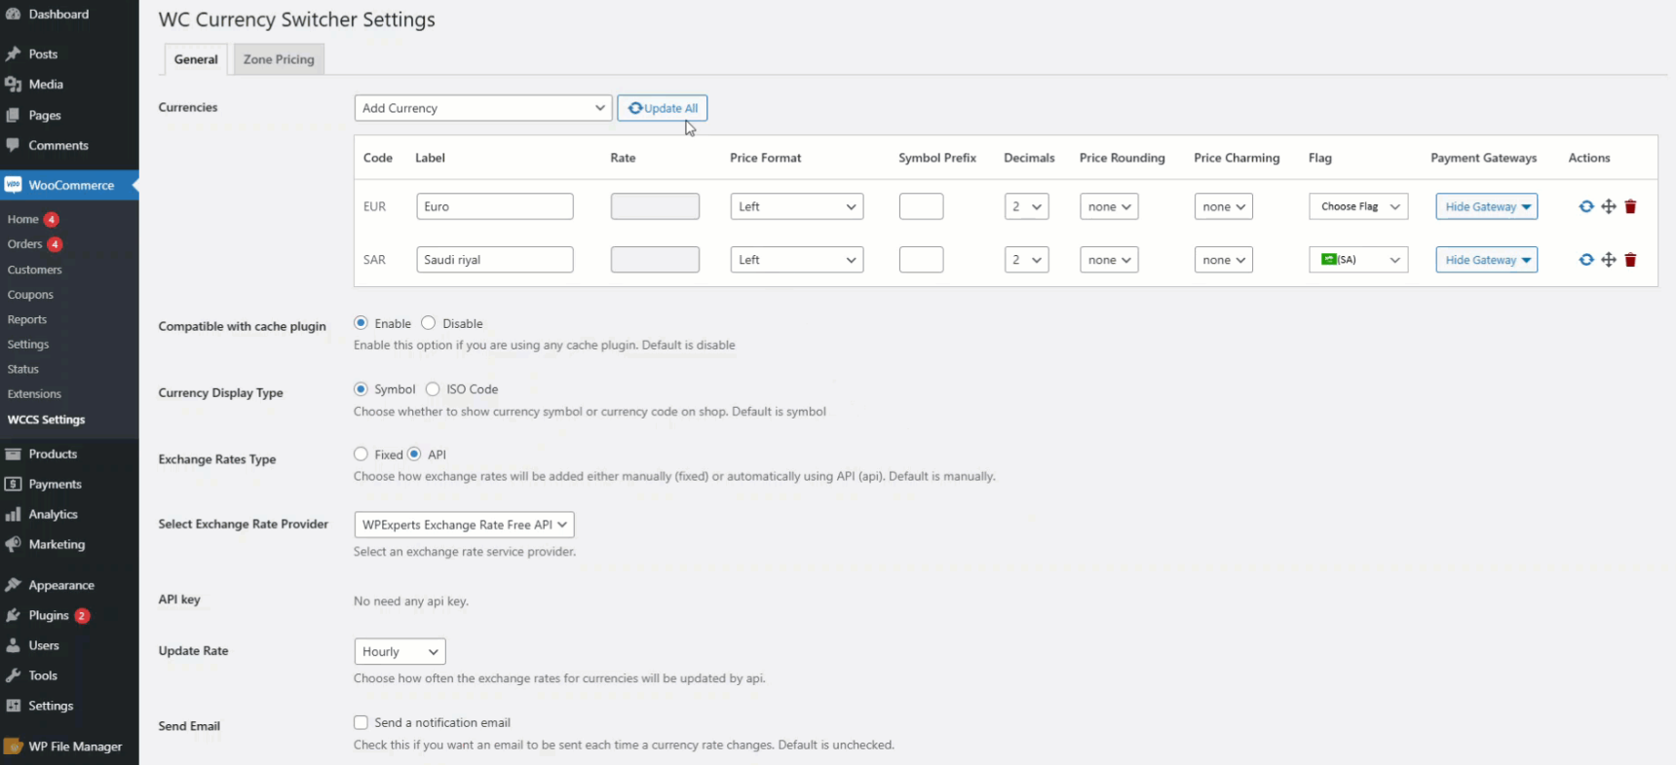Click the Products sidebar icon
The width and height of the screenshot is (1676, 765).
pyautogui.click(x=13, y=454)
